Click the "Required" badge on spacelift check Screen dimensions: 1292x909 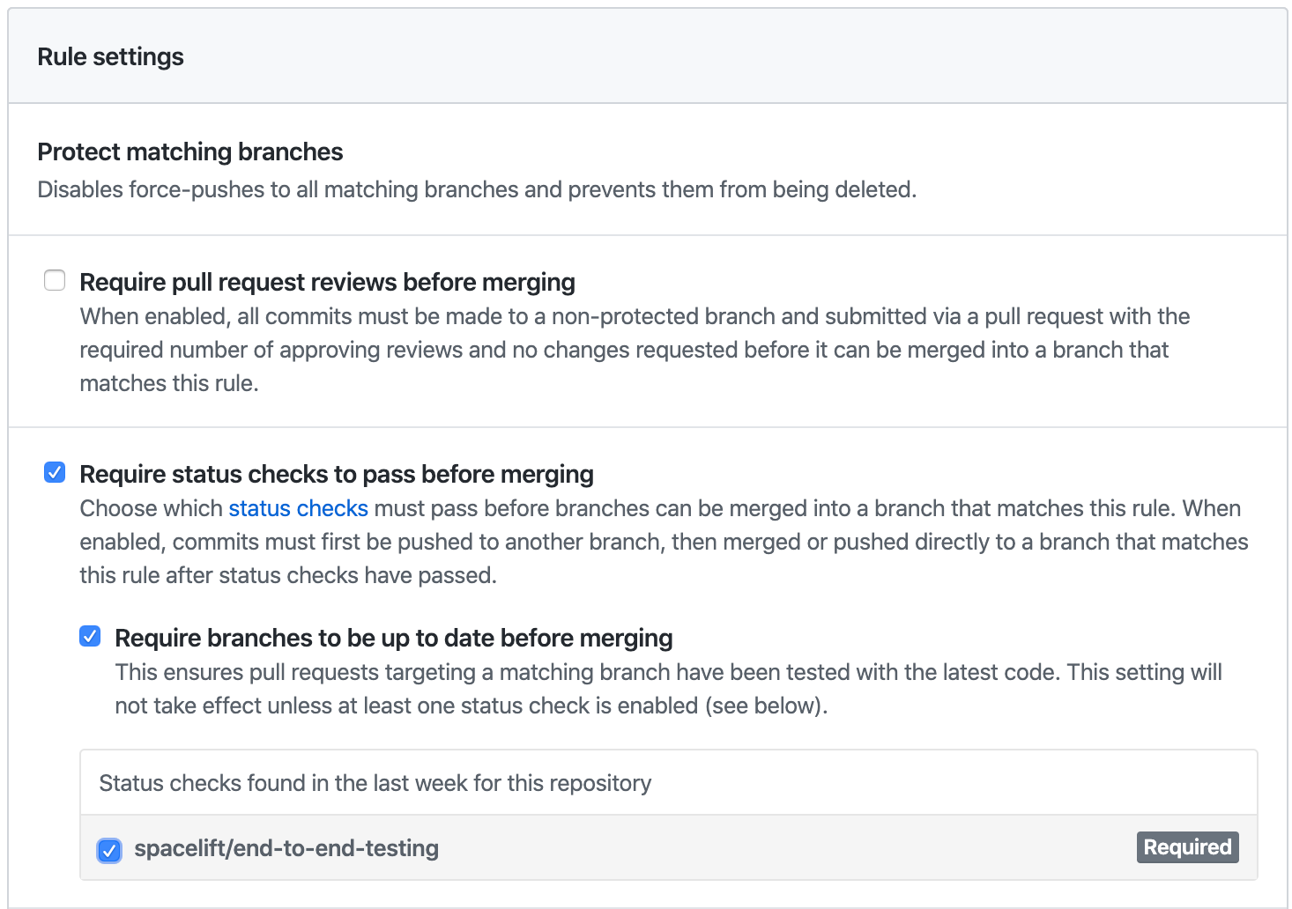pyautogui.click(x=1187, y=847)
